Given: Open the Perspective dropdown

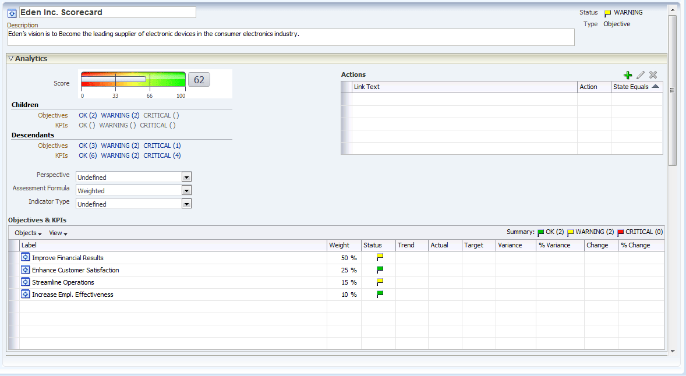Looking at the screenshot, I should click(186, 177).
